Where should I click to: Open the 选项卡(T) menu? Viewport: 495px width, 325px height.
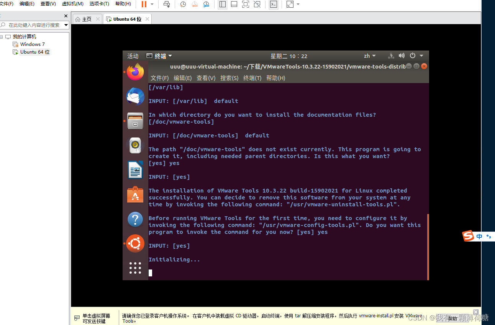pos(99,4)
